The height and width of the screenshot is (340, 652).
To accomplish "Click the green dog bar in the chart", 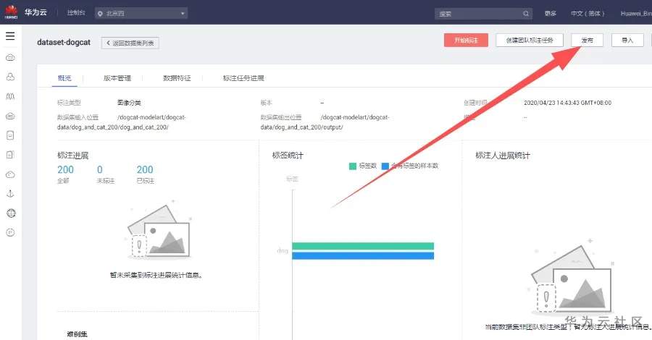I will pyautogui.click(x=363, y=246).
